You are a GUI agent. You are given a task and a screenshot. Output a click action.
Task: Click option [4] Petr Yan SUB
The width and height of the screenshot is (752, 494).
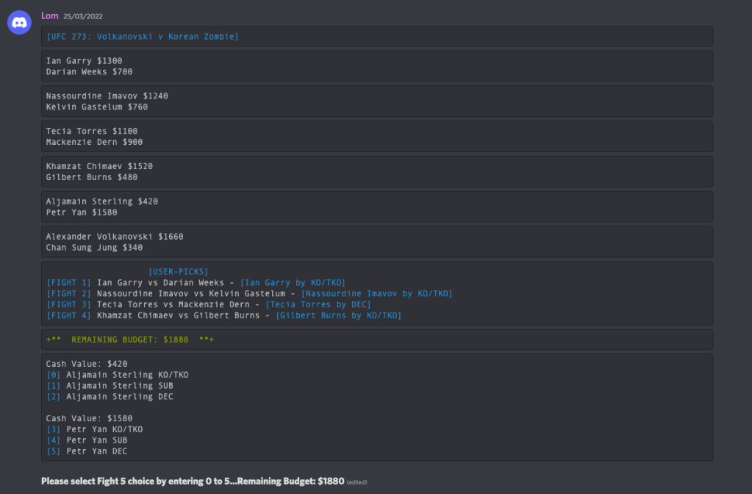pyautogui.click(x=86, y=440)
